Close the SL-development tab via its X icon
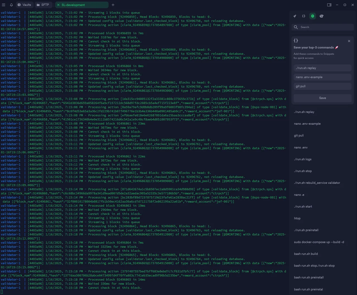Image resolution: width=357 pixels, height=295 pixels. tap(58, 5)
